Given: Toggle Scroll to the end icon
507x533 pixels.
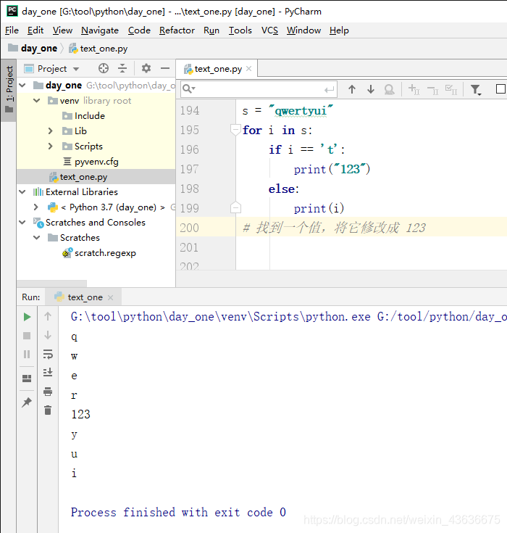Looking at the screenshot, I should [48, 372].
